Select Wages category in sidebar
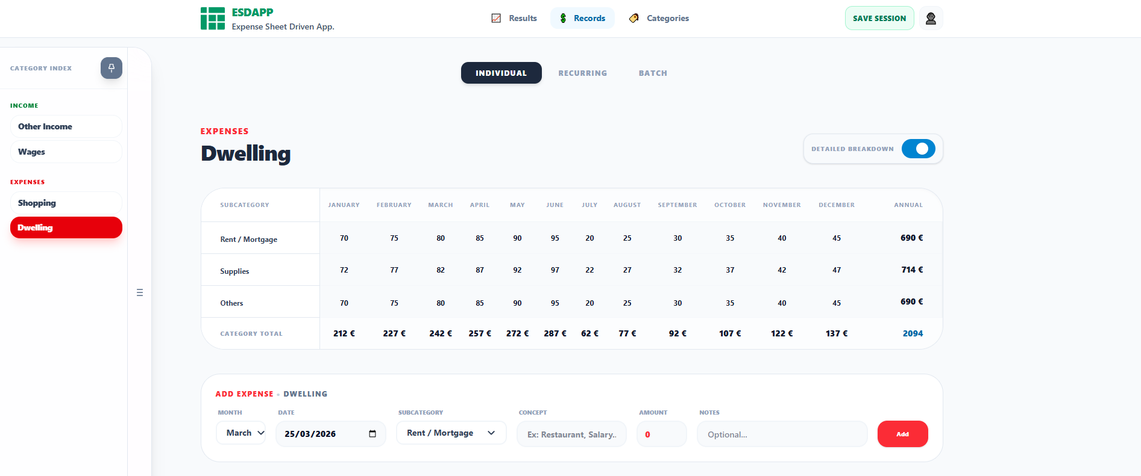Viewport: 1141px width, 476px height. (x=66, y=152)
